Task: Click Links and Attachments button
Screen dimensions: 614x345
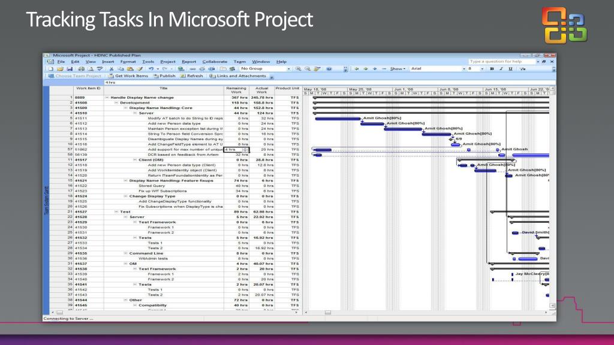Action: [x=237, y=76]
